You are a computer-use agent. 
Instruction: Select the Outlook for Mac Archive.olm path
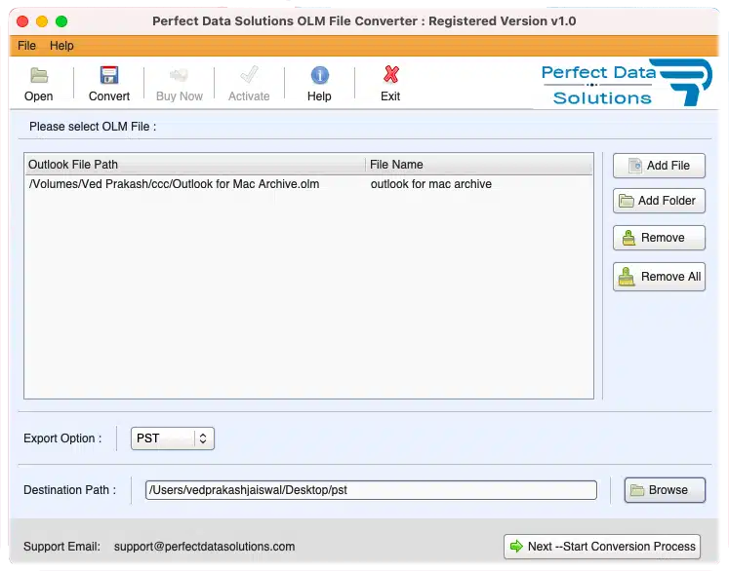coord(174,184)
